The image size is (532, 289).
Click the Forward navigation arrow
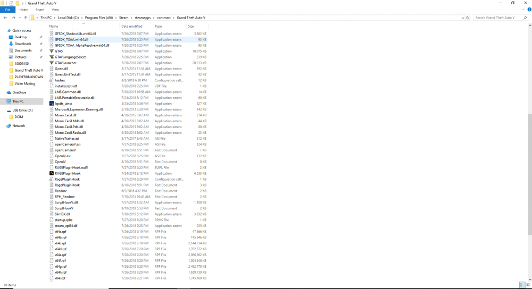13,18
